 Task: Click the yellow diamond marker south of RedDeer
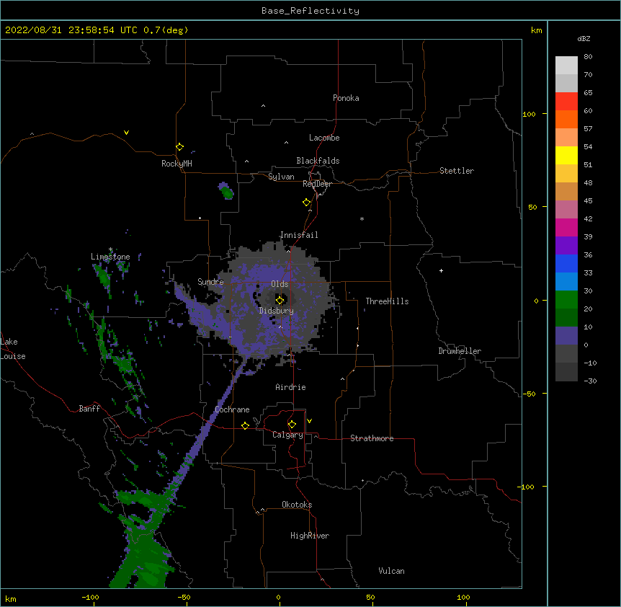tap(306, 202)
